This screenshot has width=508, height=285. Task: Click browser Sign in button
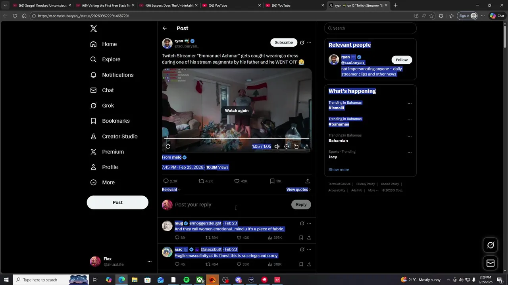(x=467, y=16)
